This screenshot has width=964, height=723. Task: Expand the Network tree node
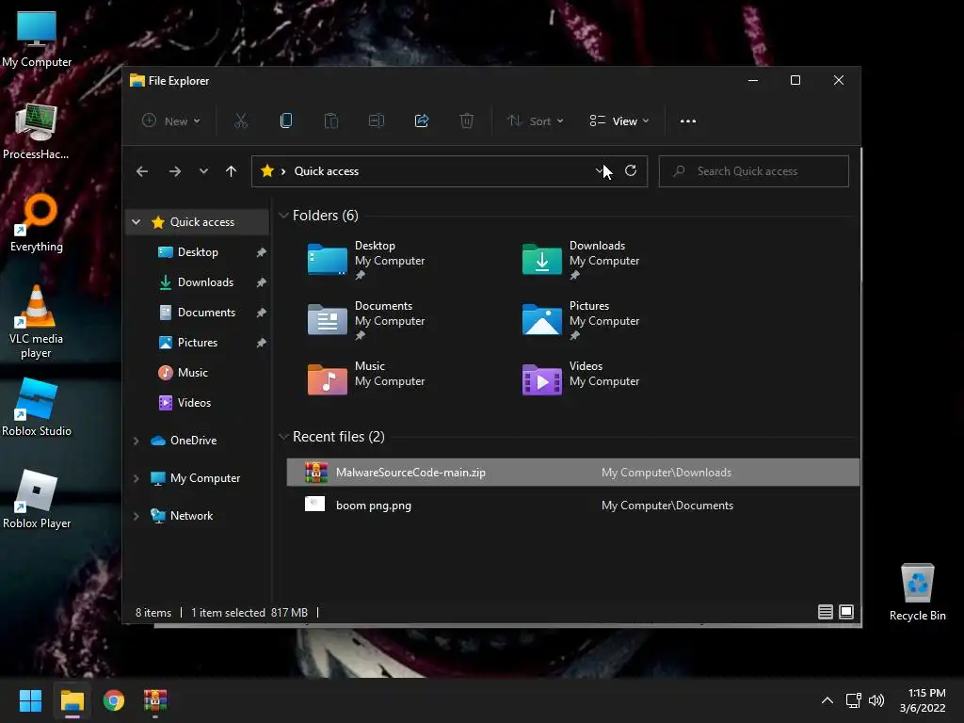137,516
